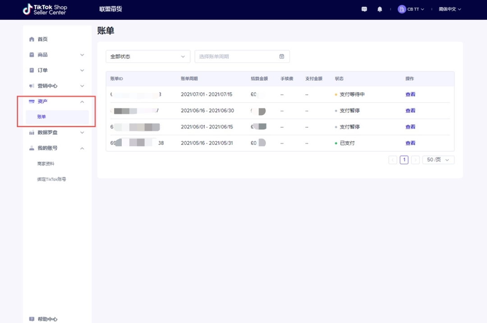Click the 结算金额 column header
This screenshot has width=487, height=323.
(259, 78)
